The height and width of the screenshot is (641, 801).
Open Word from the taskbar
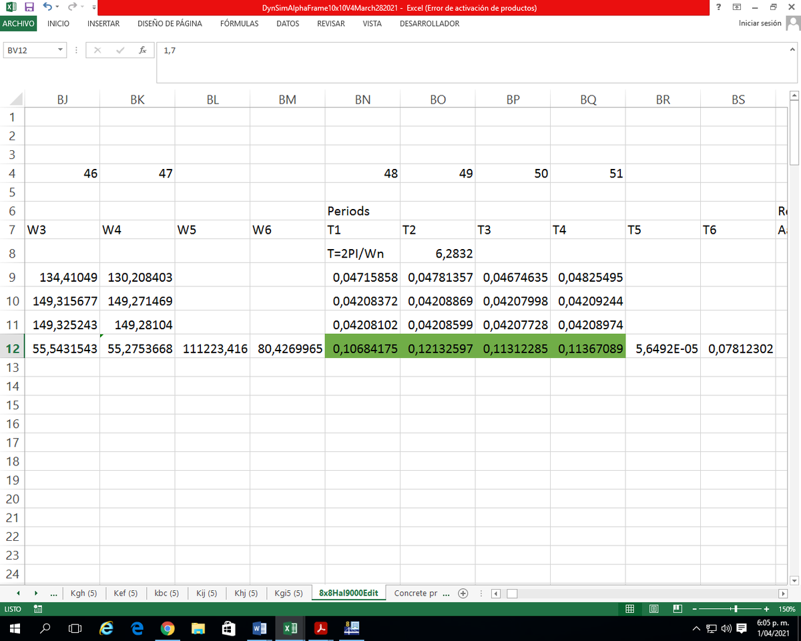[x=260, y=628]
